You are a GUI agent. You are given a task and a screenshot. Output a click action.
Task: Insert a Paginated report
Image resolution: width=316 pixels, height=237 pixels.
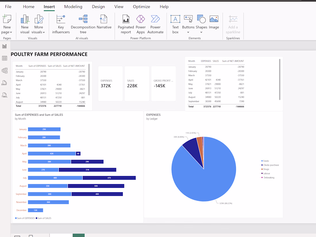(x=126, y=24)
